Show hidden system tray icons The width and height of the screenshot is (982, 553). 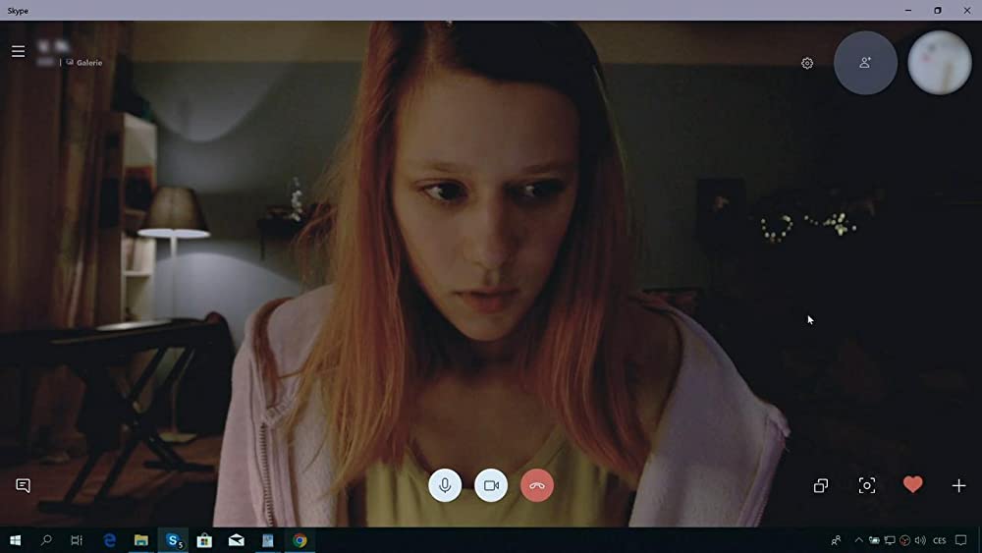(859, 540)
